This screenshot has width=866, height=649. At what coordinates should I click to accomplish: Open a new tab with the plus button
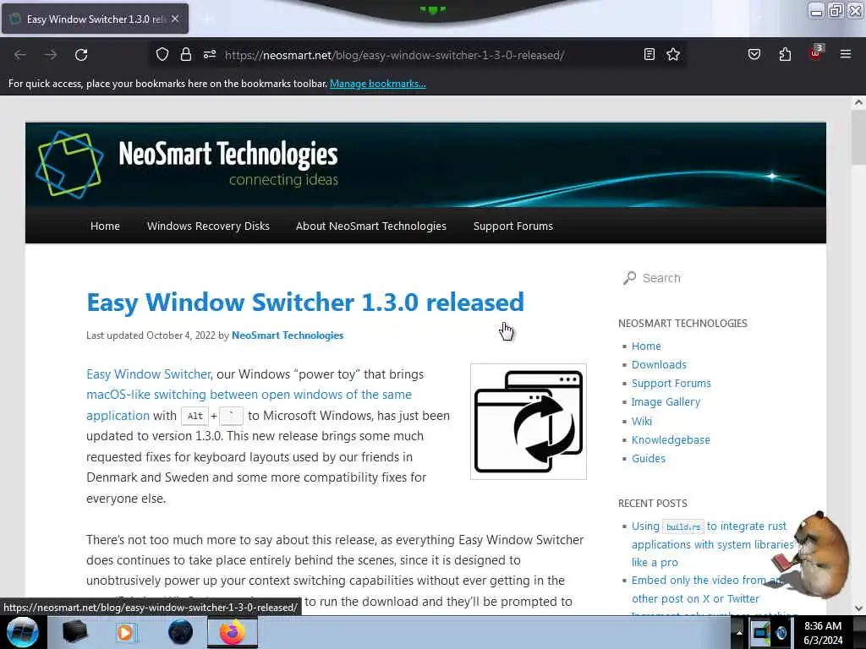(x=207, y=19)
